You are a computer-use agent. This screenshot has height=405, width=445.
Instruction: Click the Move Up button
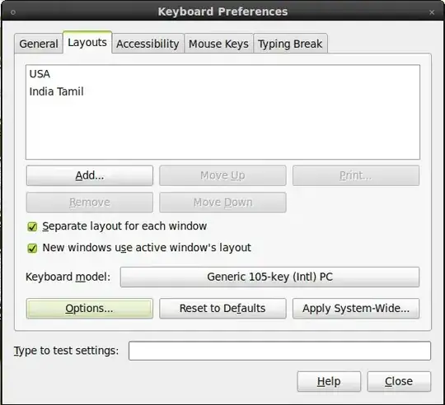pyautogui.click(x=222, y=175)
